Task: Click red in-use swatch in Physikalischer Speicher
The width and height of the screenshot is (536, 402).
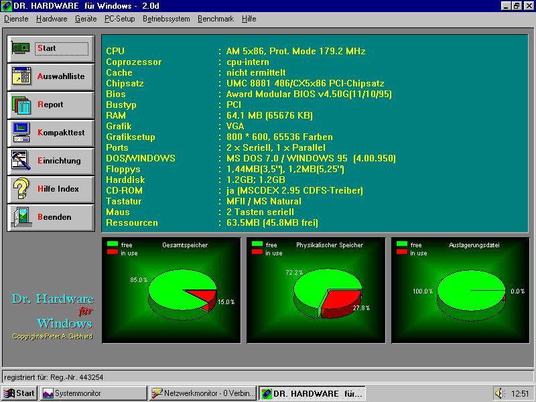Action: [257, 253]
